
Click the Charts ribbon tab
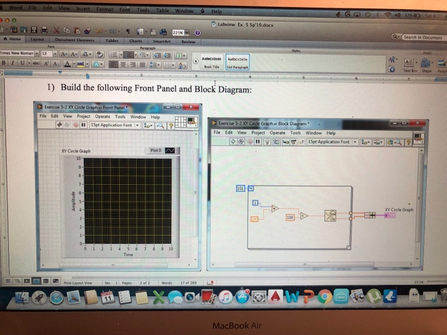pos(135,41)
